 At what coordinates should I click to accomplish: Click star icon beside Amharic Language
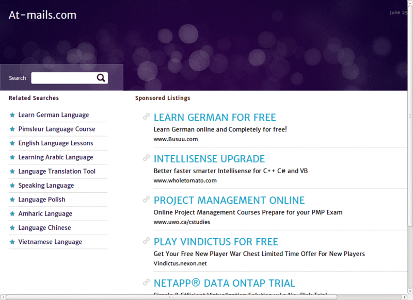tap(12, 214)
